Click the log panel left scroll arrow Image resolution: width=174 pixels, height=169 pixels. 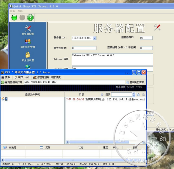pyautogui.click(x=67, y=142)
